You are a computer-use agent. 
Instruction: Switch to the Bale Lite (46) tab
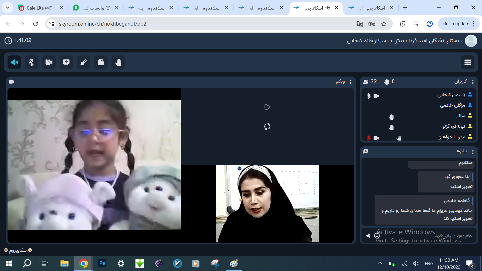[40, 8]
